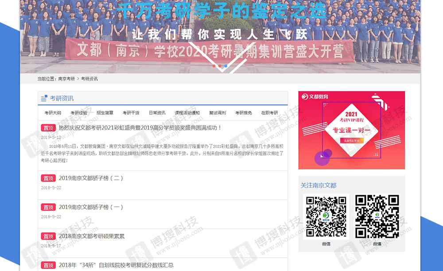Open article 2018南京文都考研硕果累累
The height and width of the screenshot is (271, 443).
tap(92, 236)
